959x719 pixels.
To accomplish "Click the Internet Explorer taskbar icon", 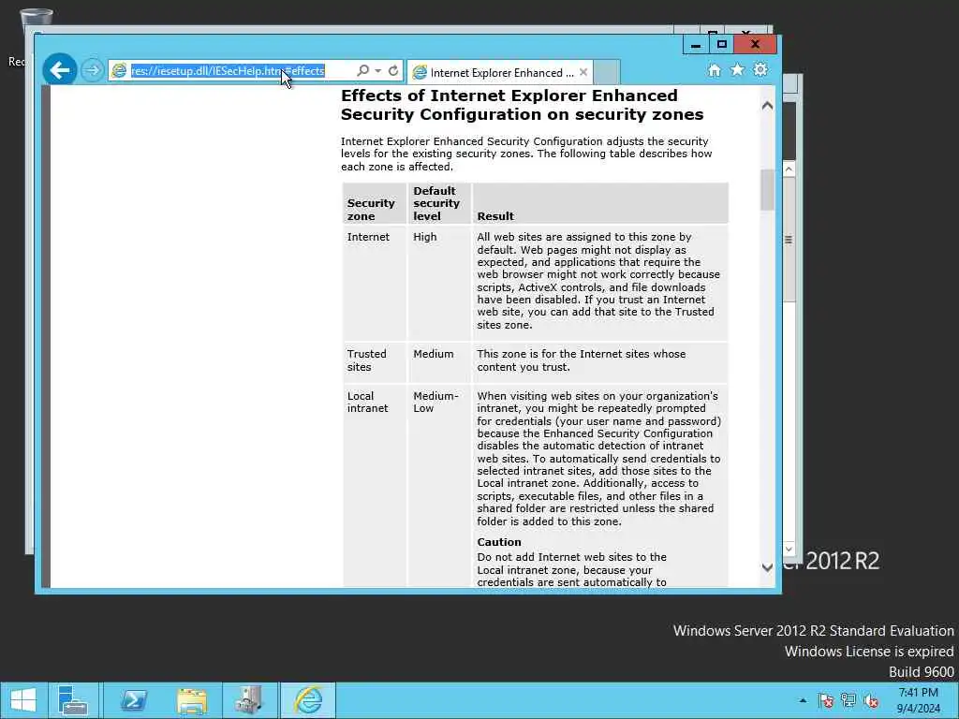I will tap(308, 700).
